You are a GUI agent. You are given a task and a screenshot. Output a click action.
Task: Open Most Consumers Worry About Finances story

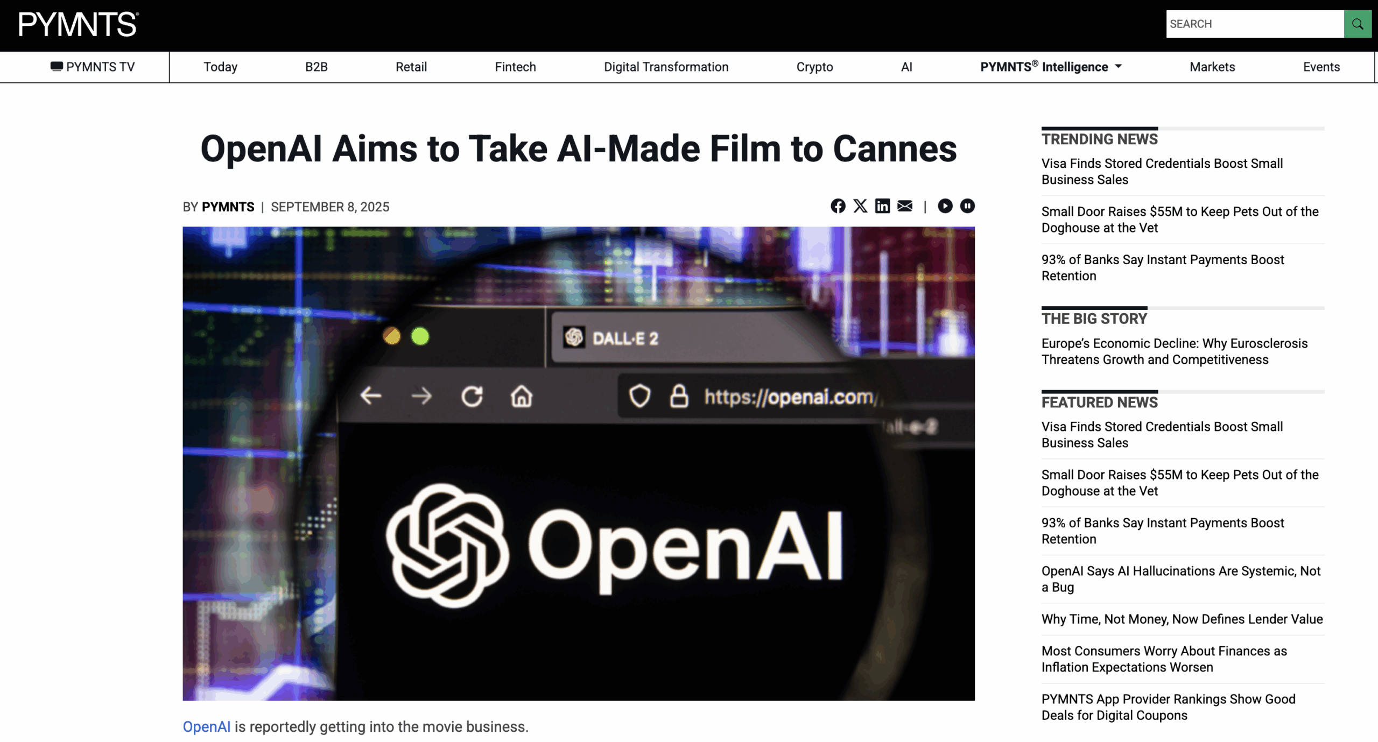[1164, 659]
